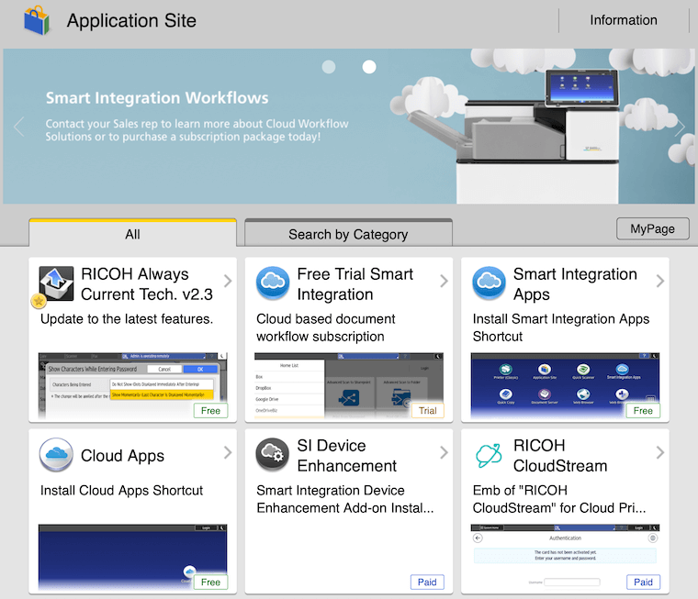Click 'Install Smart Integration Apps Shortcut' text

tap(561, 327)
